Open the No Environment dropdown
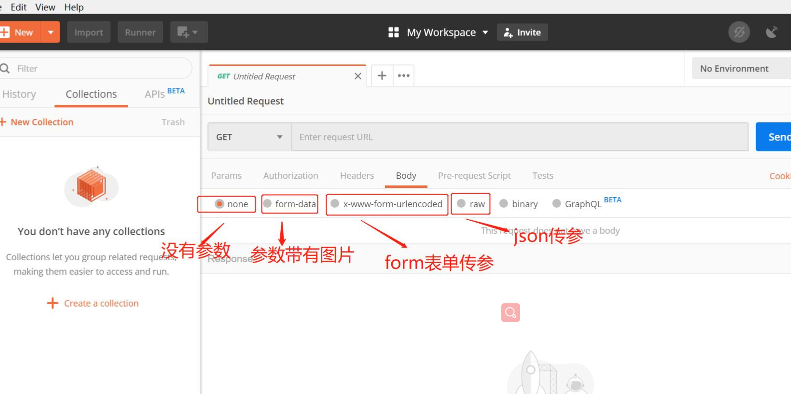 [742, 68]
